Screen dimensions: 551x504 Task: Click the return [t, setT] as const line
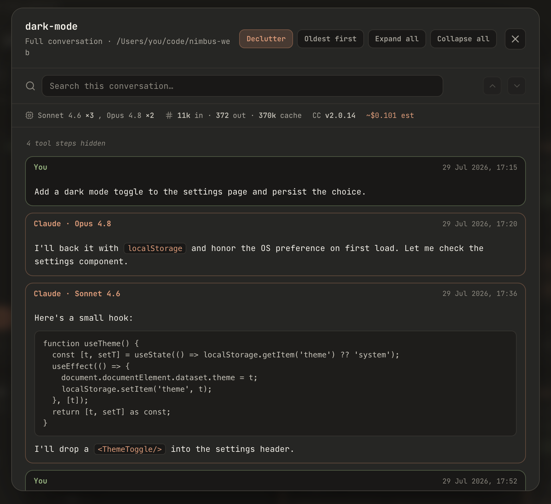[111, 412]
